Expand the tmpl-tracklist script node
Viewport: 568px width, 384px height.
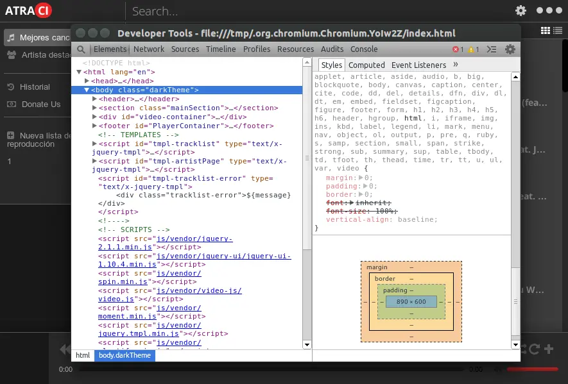click(94, 144)
